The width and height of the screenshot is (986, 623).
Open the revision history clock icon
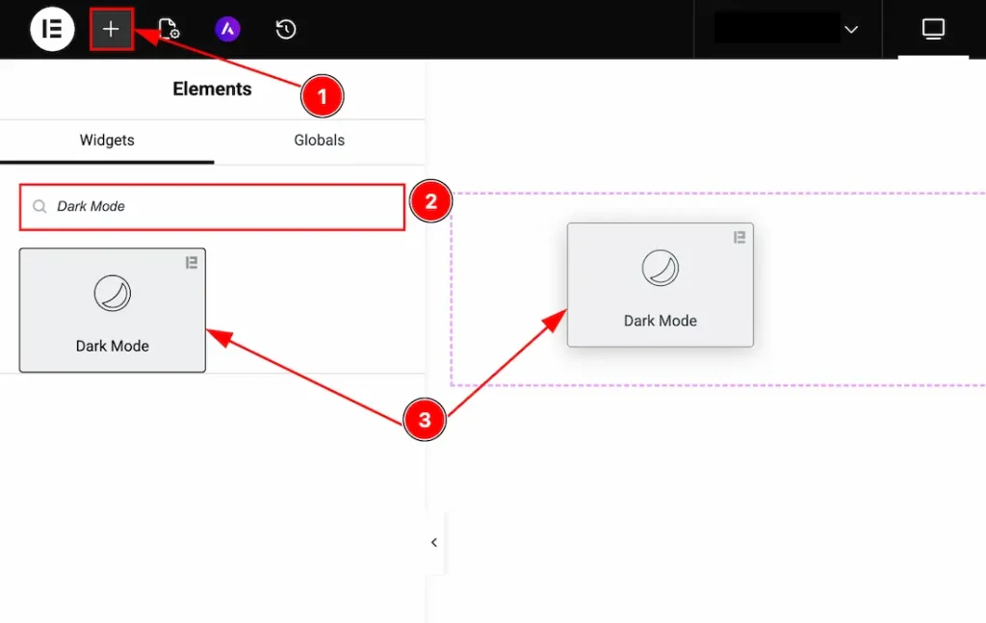[x=285, y=30]
